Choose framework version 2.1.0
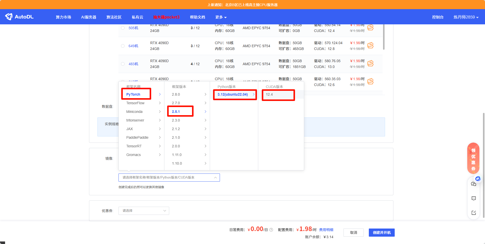 click(x=187, y=137)
